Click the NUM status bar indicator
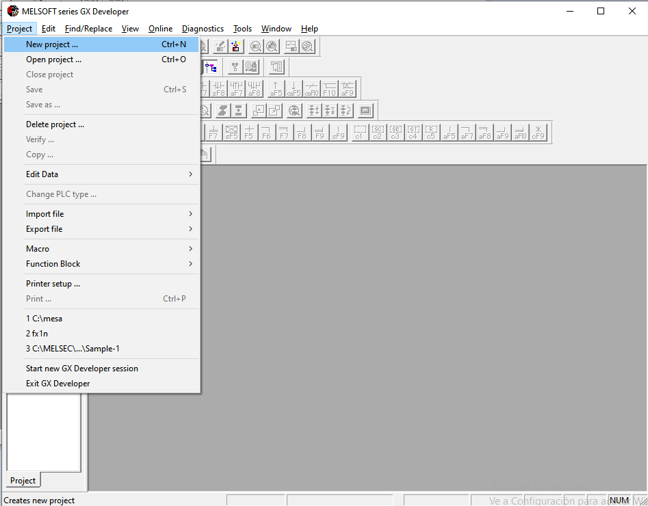This screenshot has height=506, width=648. (619, 501)
